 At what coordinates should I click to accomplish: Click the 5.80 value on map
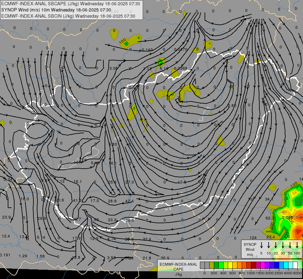[113, 144]
